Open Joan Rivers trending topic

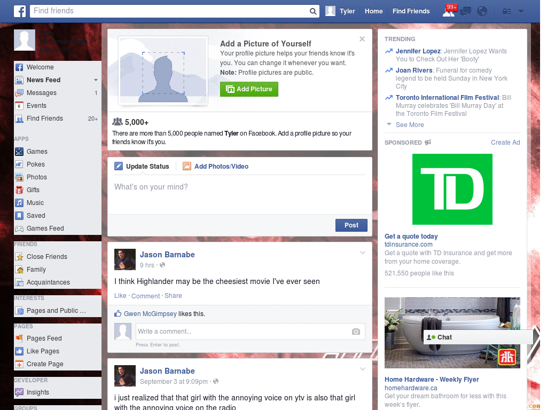(x=414, y=70)
